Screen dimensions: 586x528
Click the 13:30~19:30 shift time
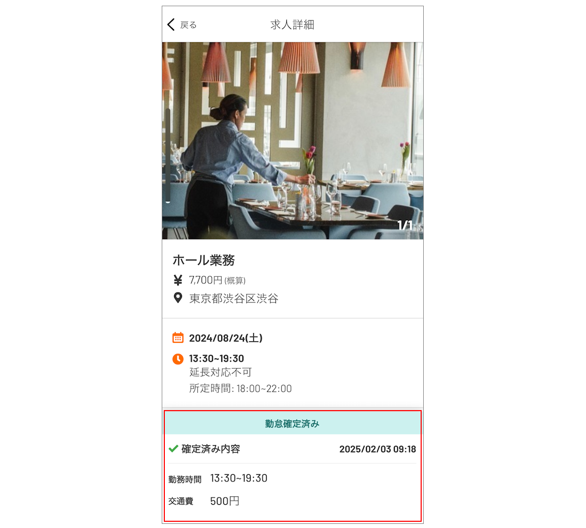pos(217,358)
